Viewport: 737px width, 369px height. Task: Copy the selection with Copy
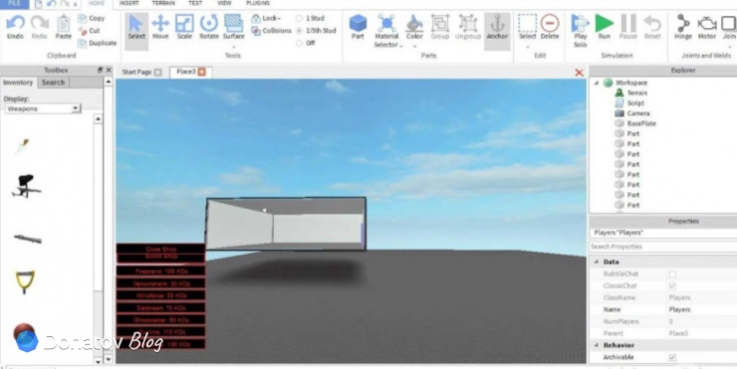pyautogui.click(x=92, y=18)
